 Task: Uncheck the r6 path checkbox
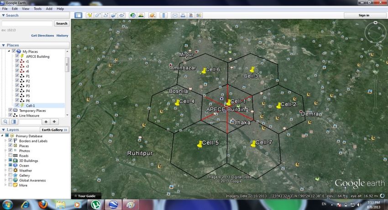point(17,71)
